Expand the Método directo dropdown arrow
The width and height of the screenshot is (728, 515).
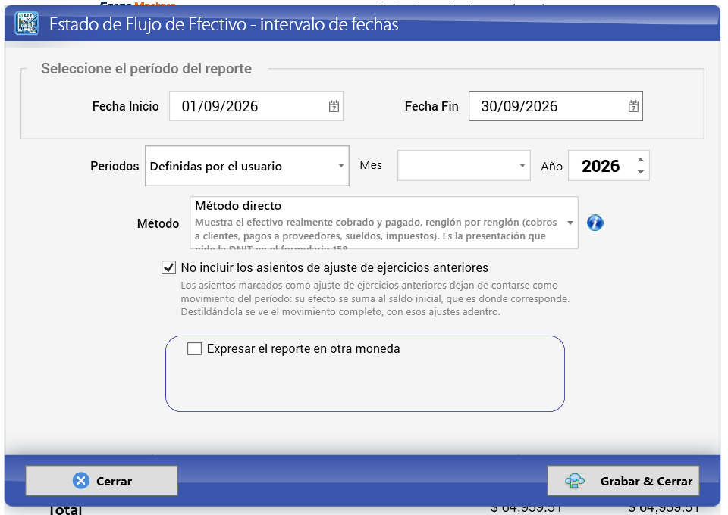pyautogui.click(x=570, y=223)
